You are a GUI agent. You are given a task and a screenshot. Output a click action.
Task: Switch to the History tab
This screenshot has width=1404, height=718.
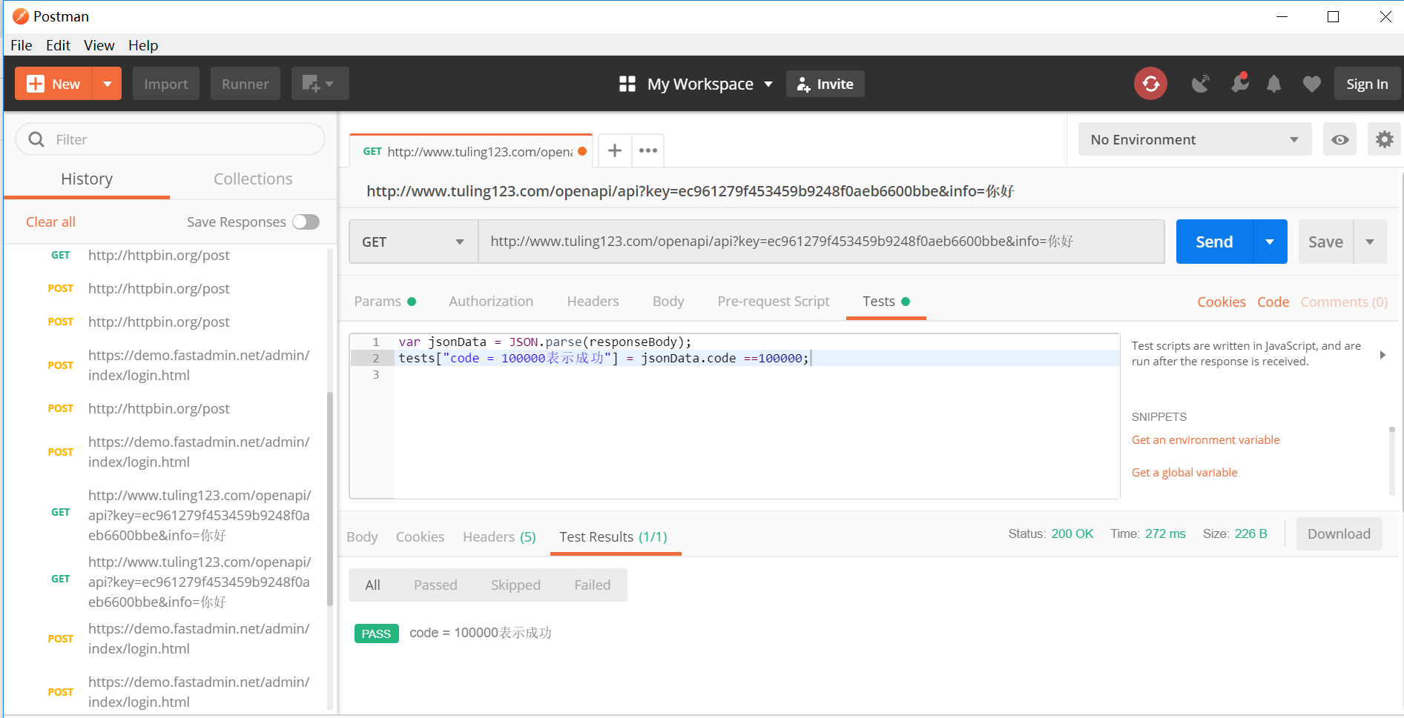click(x=87, y=179)
